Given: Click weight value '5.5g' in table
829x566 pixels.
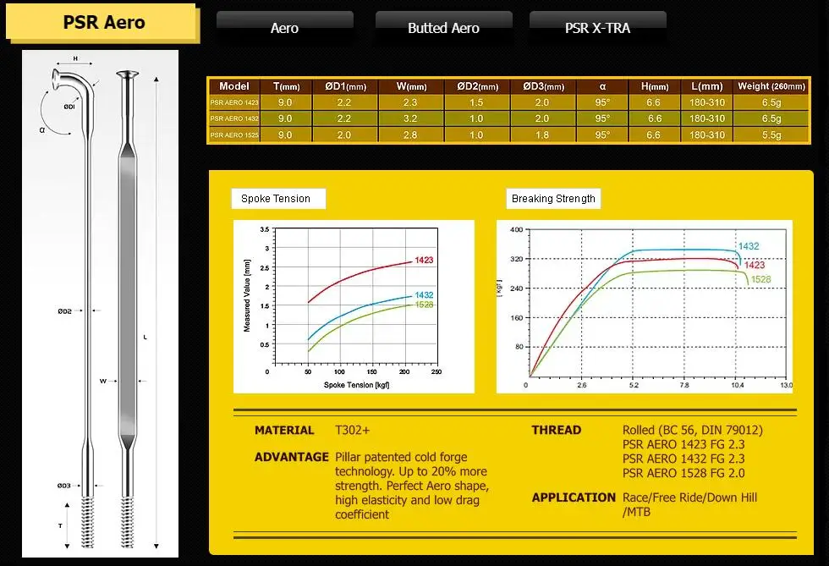Looking at the screenshot, I should point(771,135).
